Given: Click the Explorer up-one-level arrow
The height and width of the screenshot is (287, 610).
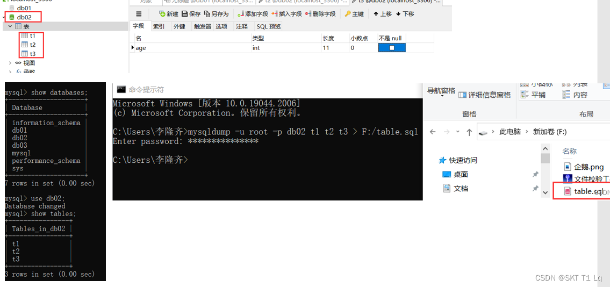Looking at the screenshot, I should pos(470,132).
